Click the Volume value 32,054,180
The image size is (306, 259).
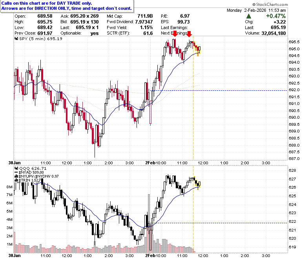pyautogui.click(x=273, y=33)
